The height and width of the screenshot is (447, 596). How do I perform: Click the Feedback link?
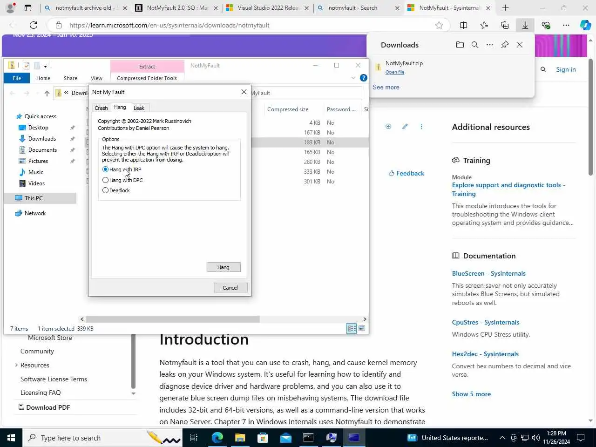pos(406,173)
